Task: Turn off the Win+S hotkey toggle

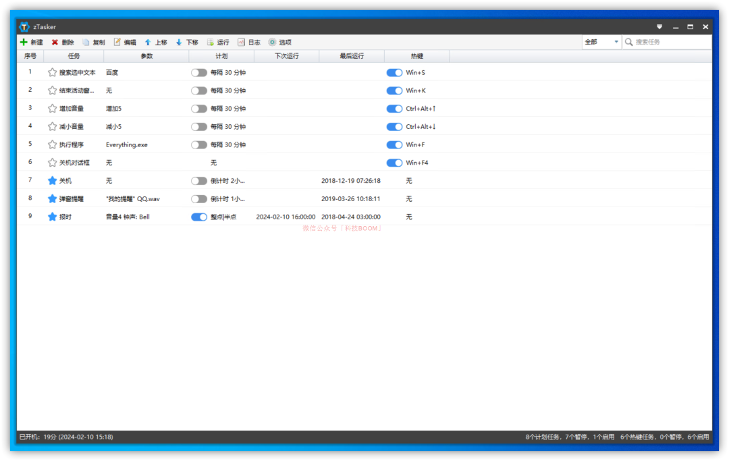Action: pos(394,72)
